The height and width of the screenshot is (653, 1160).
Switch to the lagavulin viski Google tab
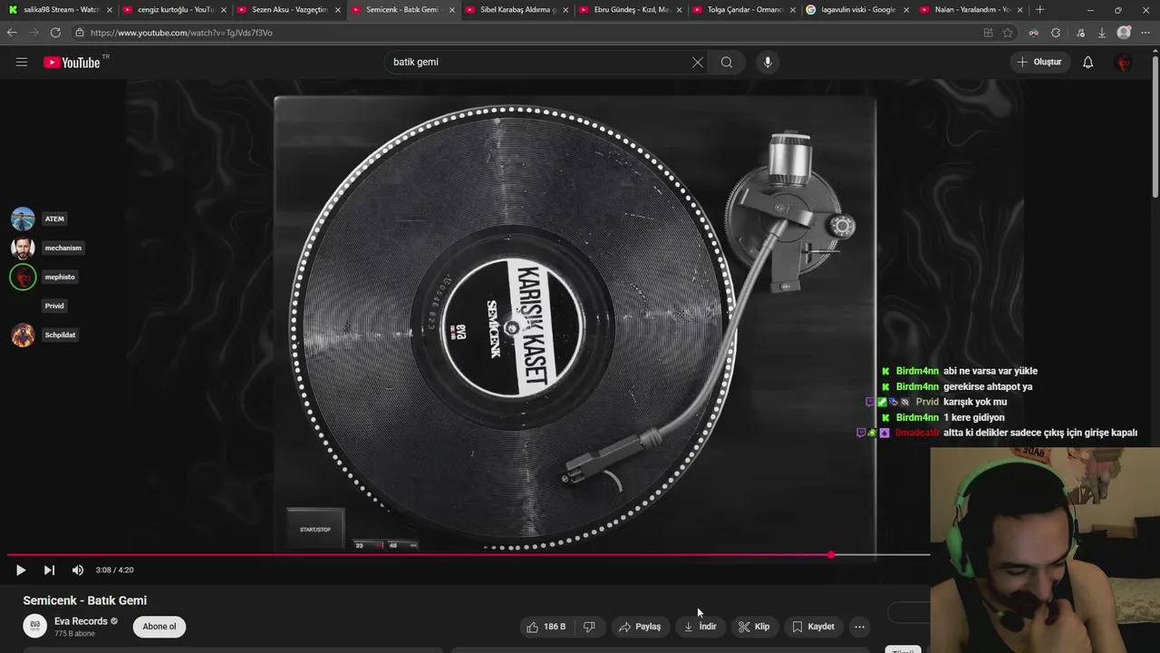857,10
